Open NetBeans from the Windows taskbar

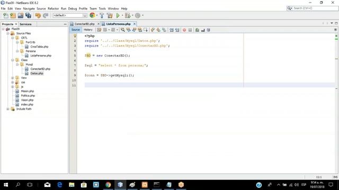point(120,185)
